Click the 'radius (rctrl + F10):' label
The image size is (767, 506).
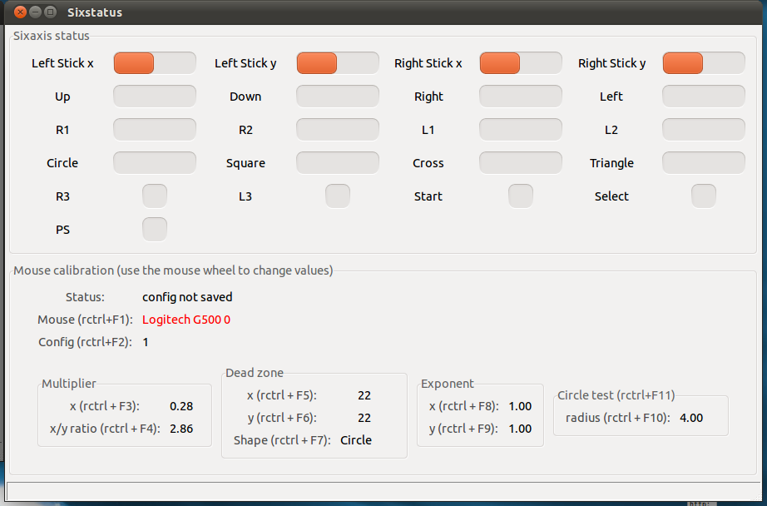click(618, 418)
